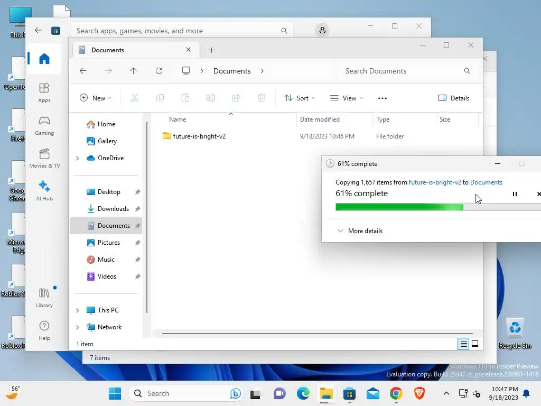Open the New item dropdown
The image size is (541, 406).
tap(96, 98)
